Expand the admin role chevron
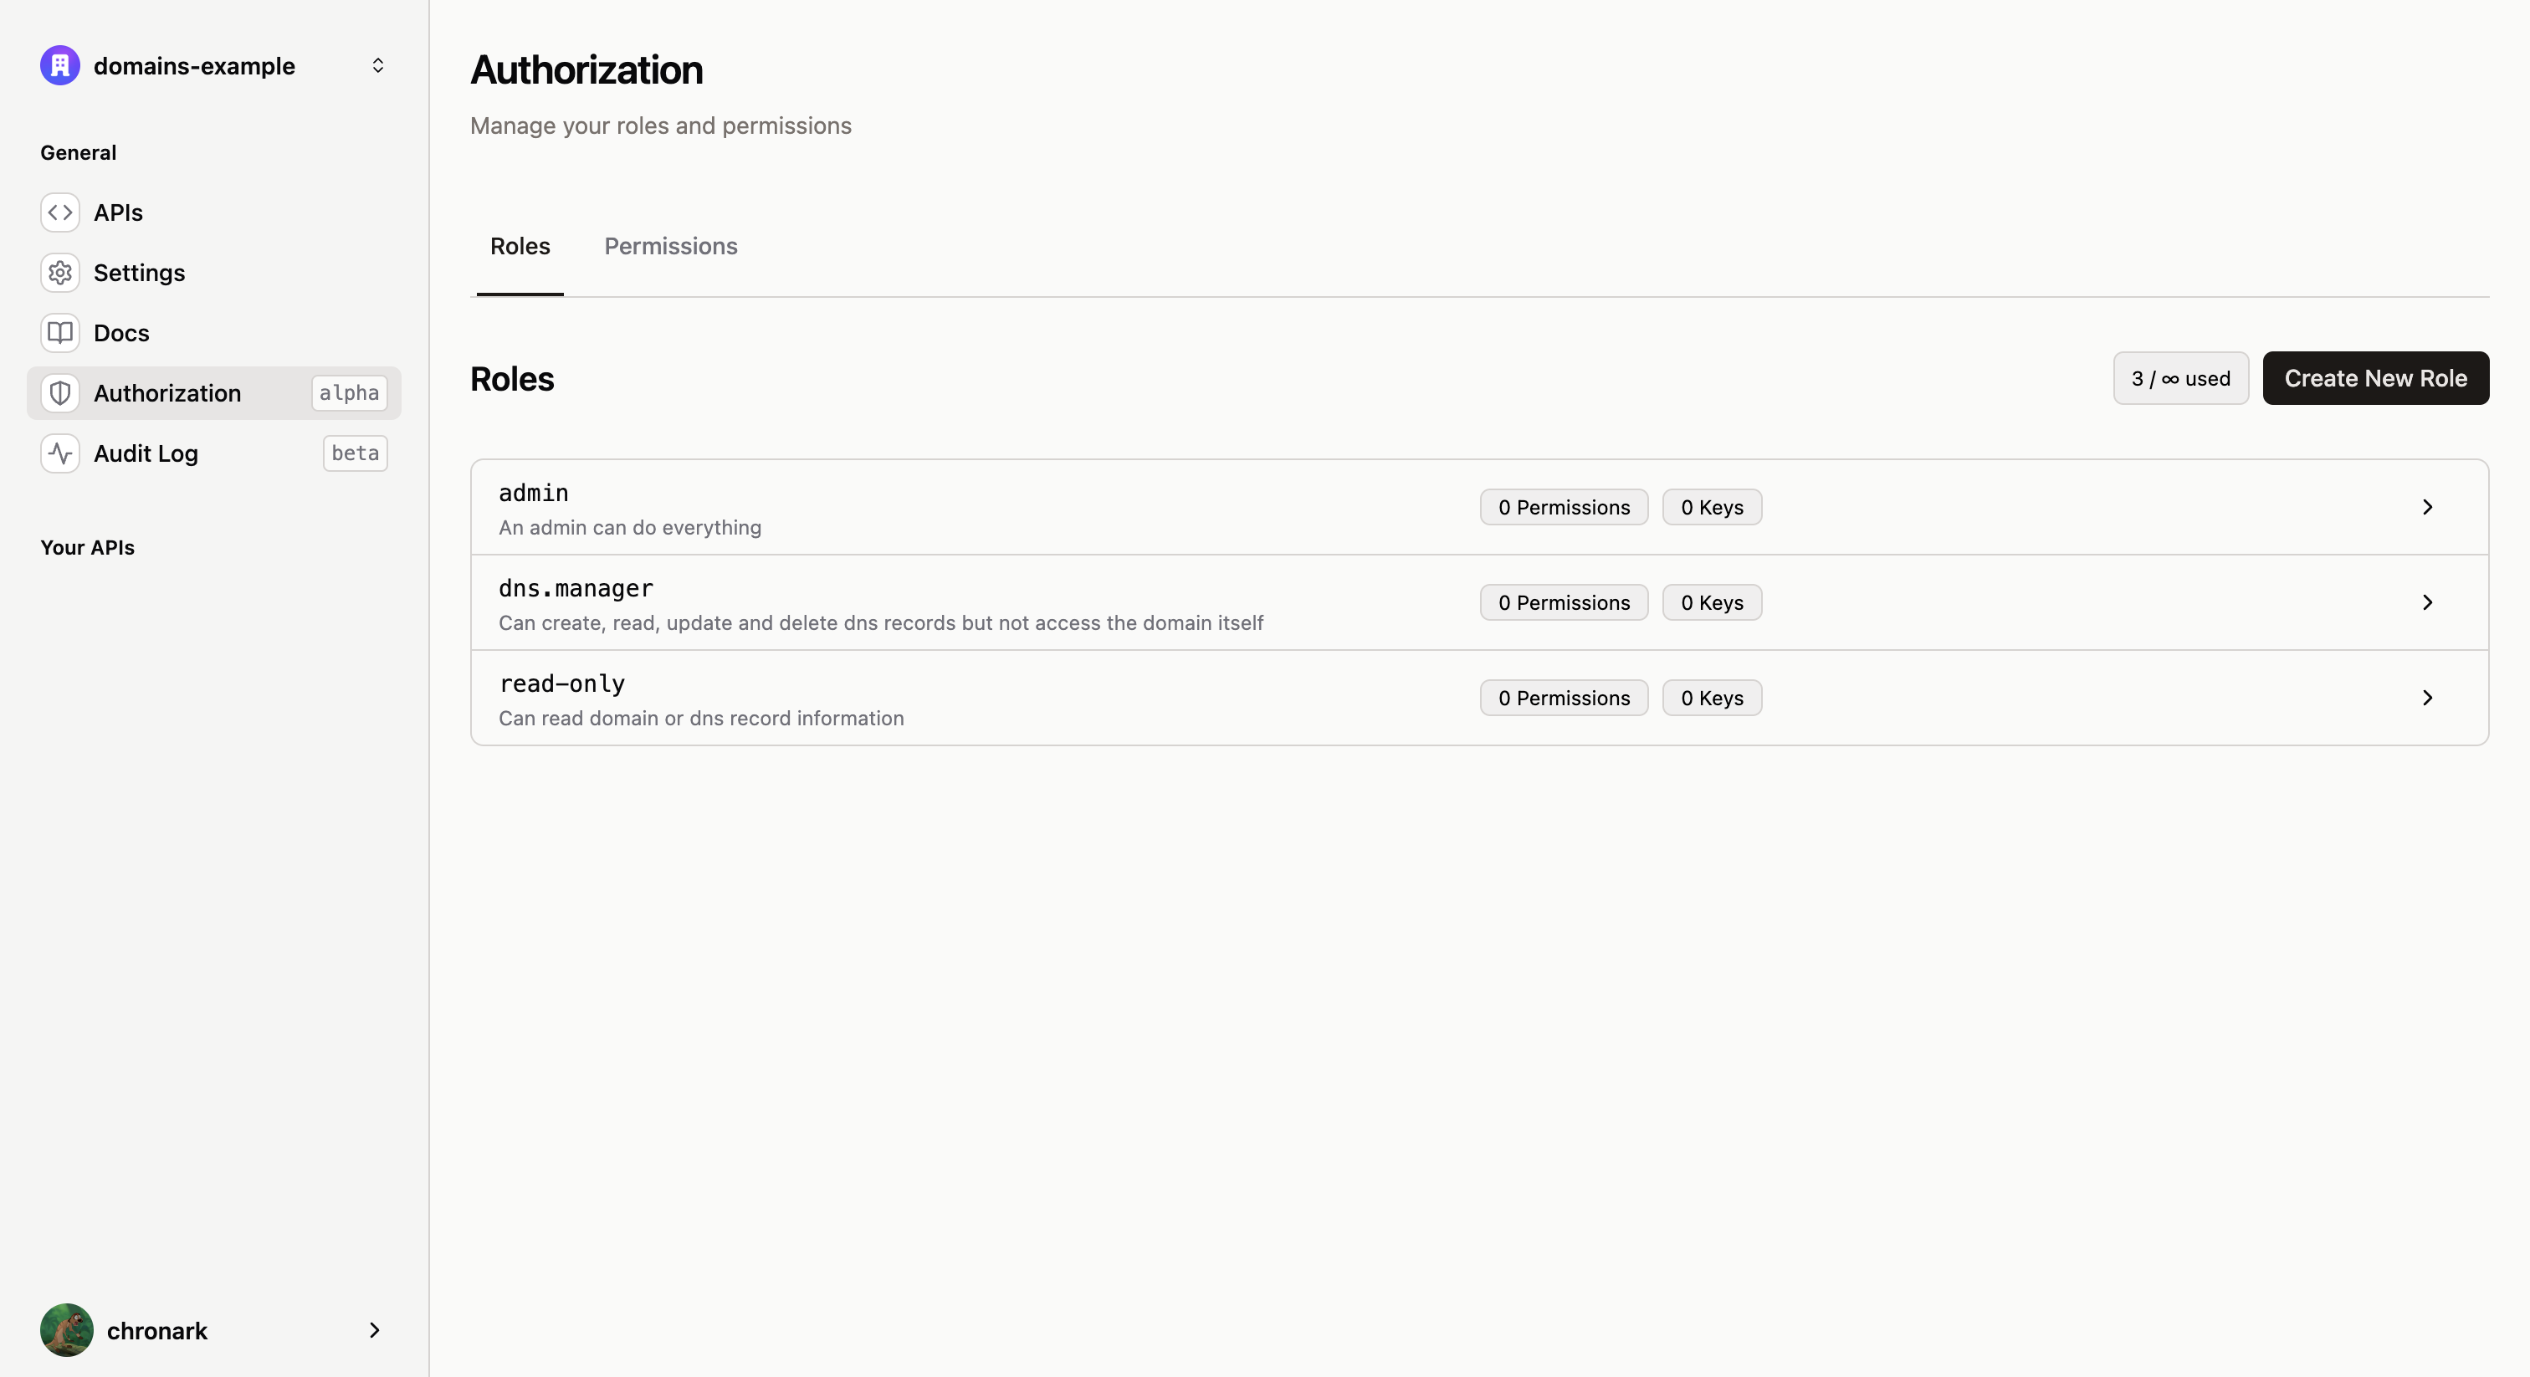Viewport: 2530px width, 1377px height. tap(2427, 508)
